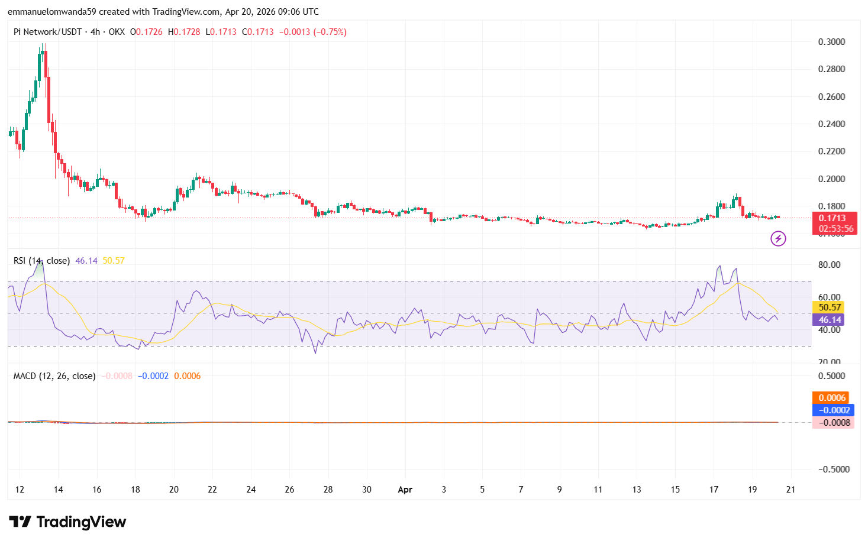
Task: Select the purple 46.14 RSI axis tag
Action: [830, 320]
